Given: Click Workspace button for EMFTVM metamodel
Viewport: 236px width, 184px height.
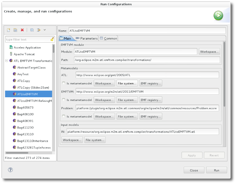Looking at the screenshot, I should [x=104, y=100].
